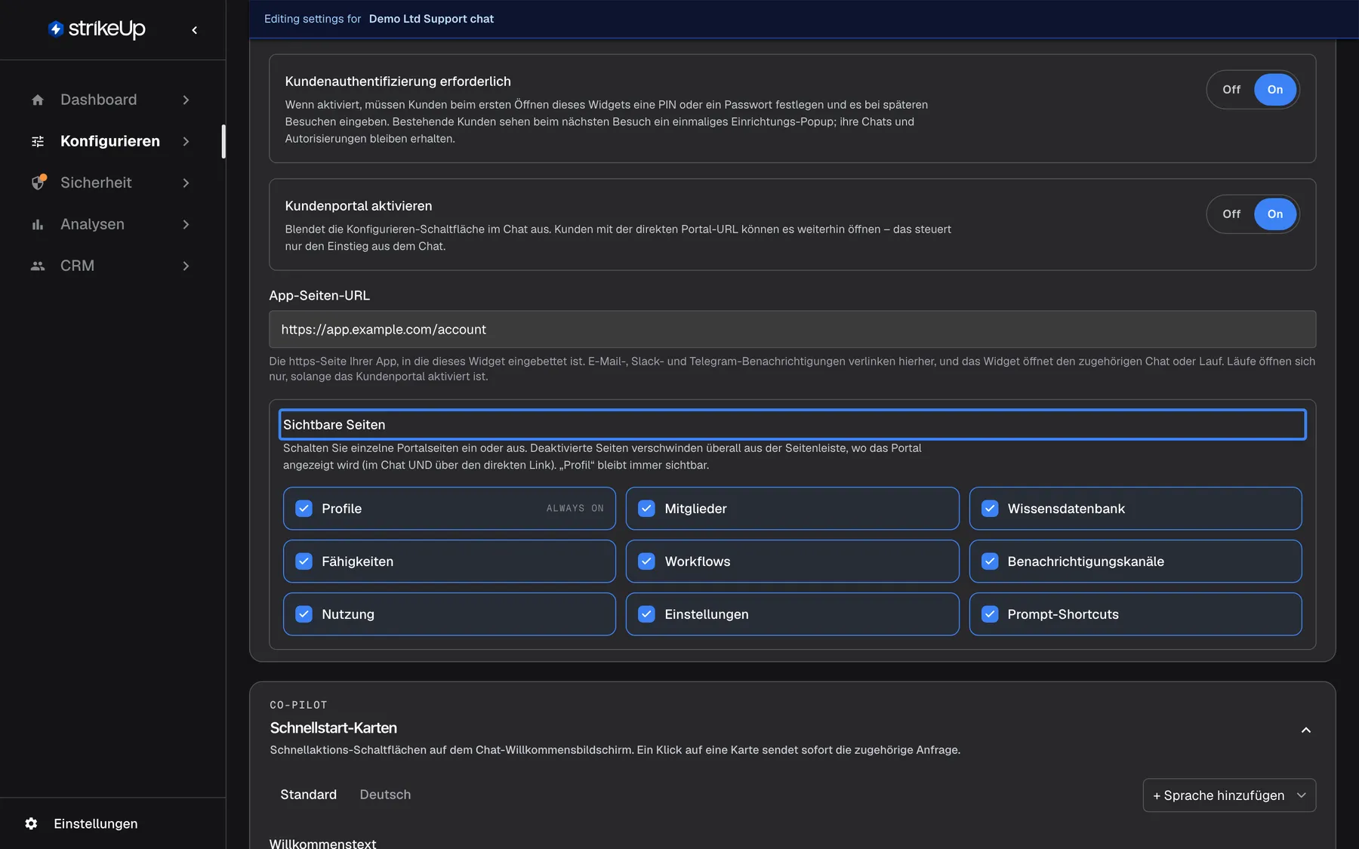Select On for Kundenauthentifizierung erforderlich
The width and height of the screenshot is (1359, 849).
pos(1275,90)
